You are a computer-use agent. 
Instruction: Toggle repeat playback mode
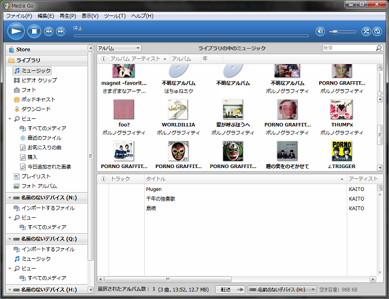(377, 31)
